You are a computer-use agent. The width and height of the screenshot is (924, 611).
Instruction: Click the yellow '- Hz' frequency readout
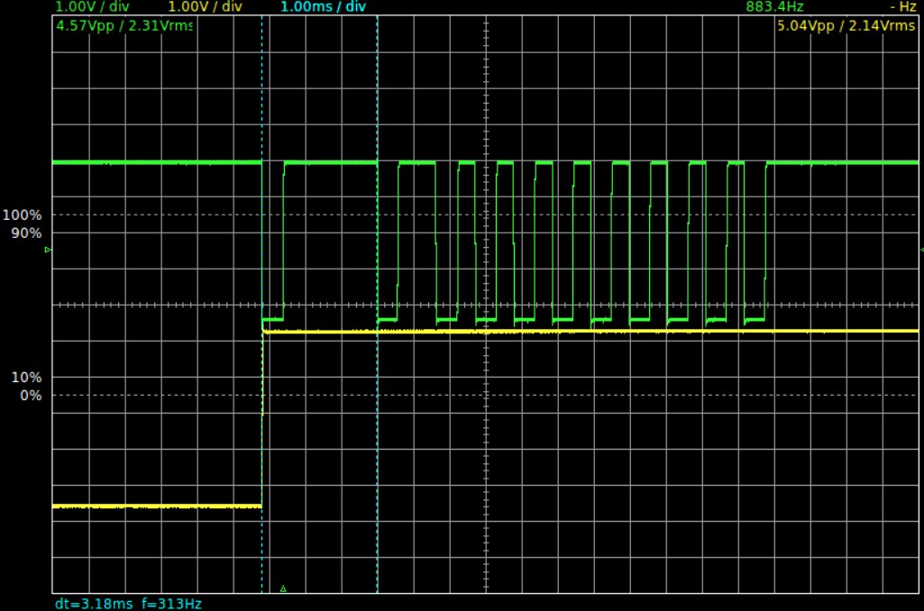click(902, 7)
